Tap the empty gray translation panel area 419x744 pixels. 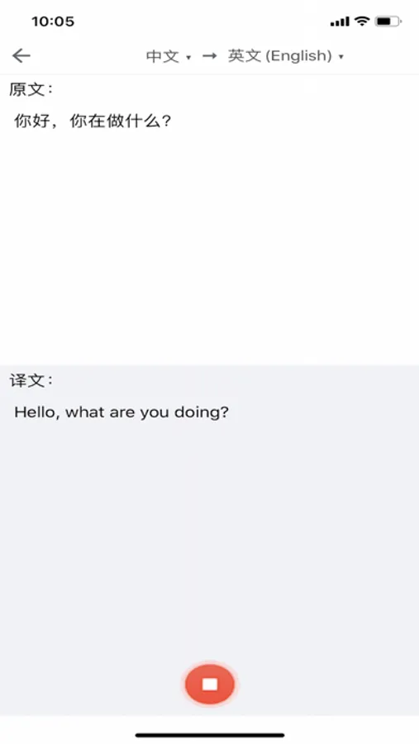tap(209, 537)
